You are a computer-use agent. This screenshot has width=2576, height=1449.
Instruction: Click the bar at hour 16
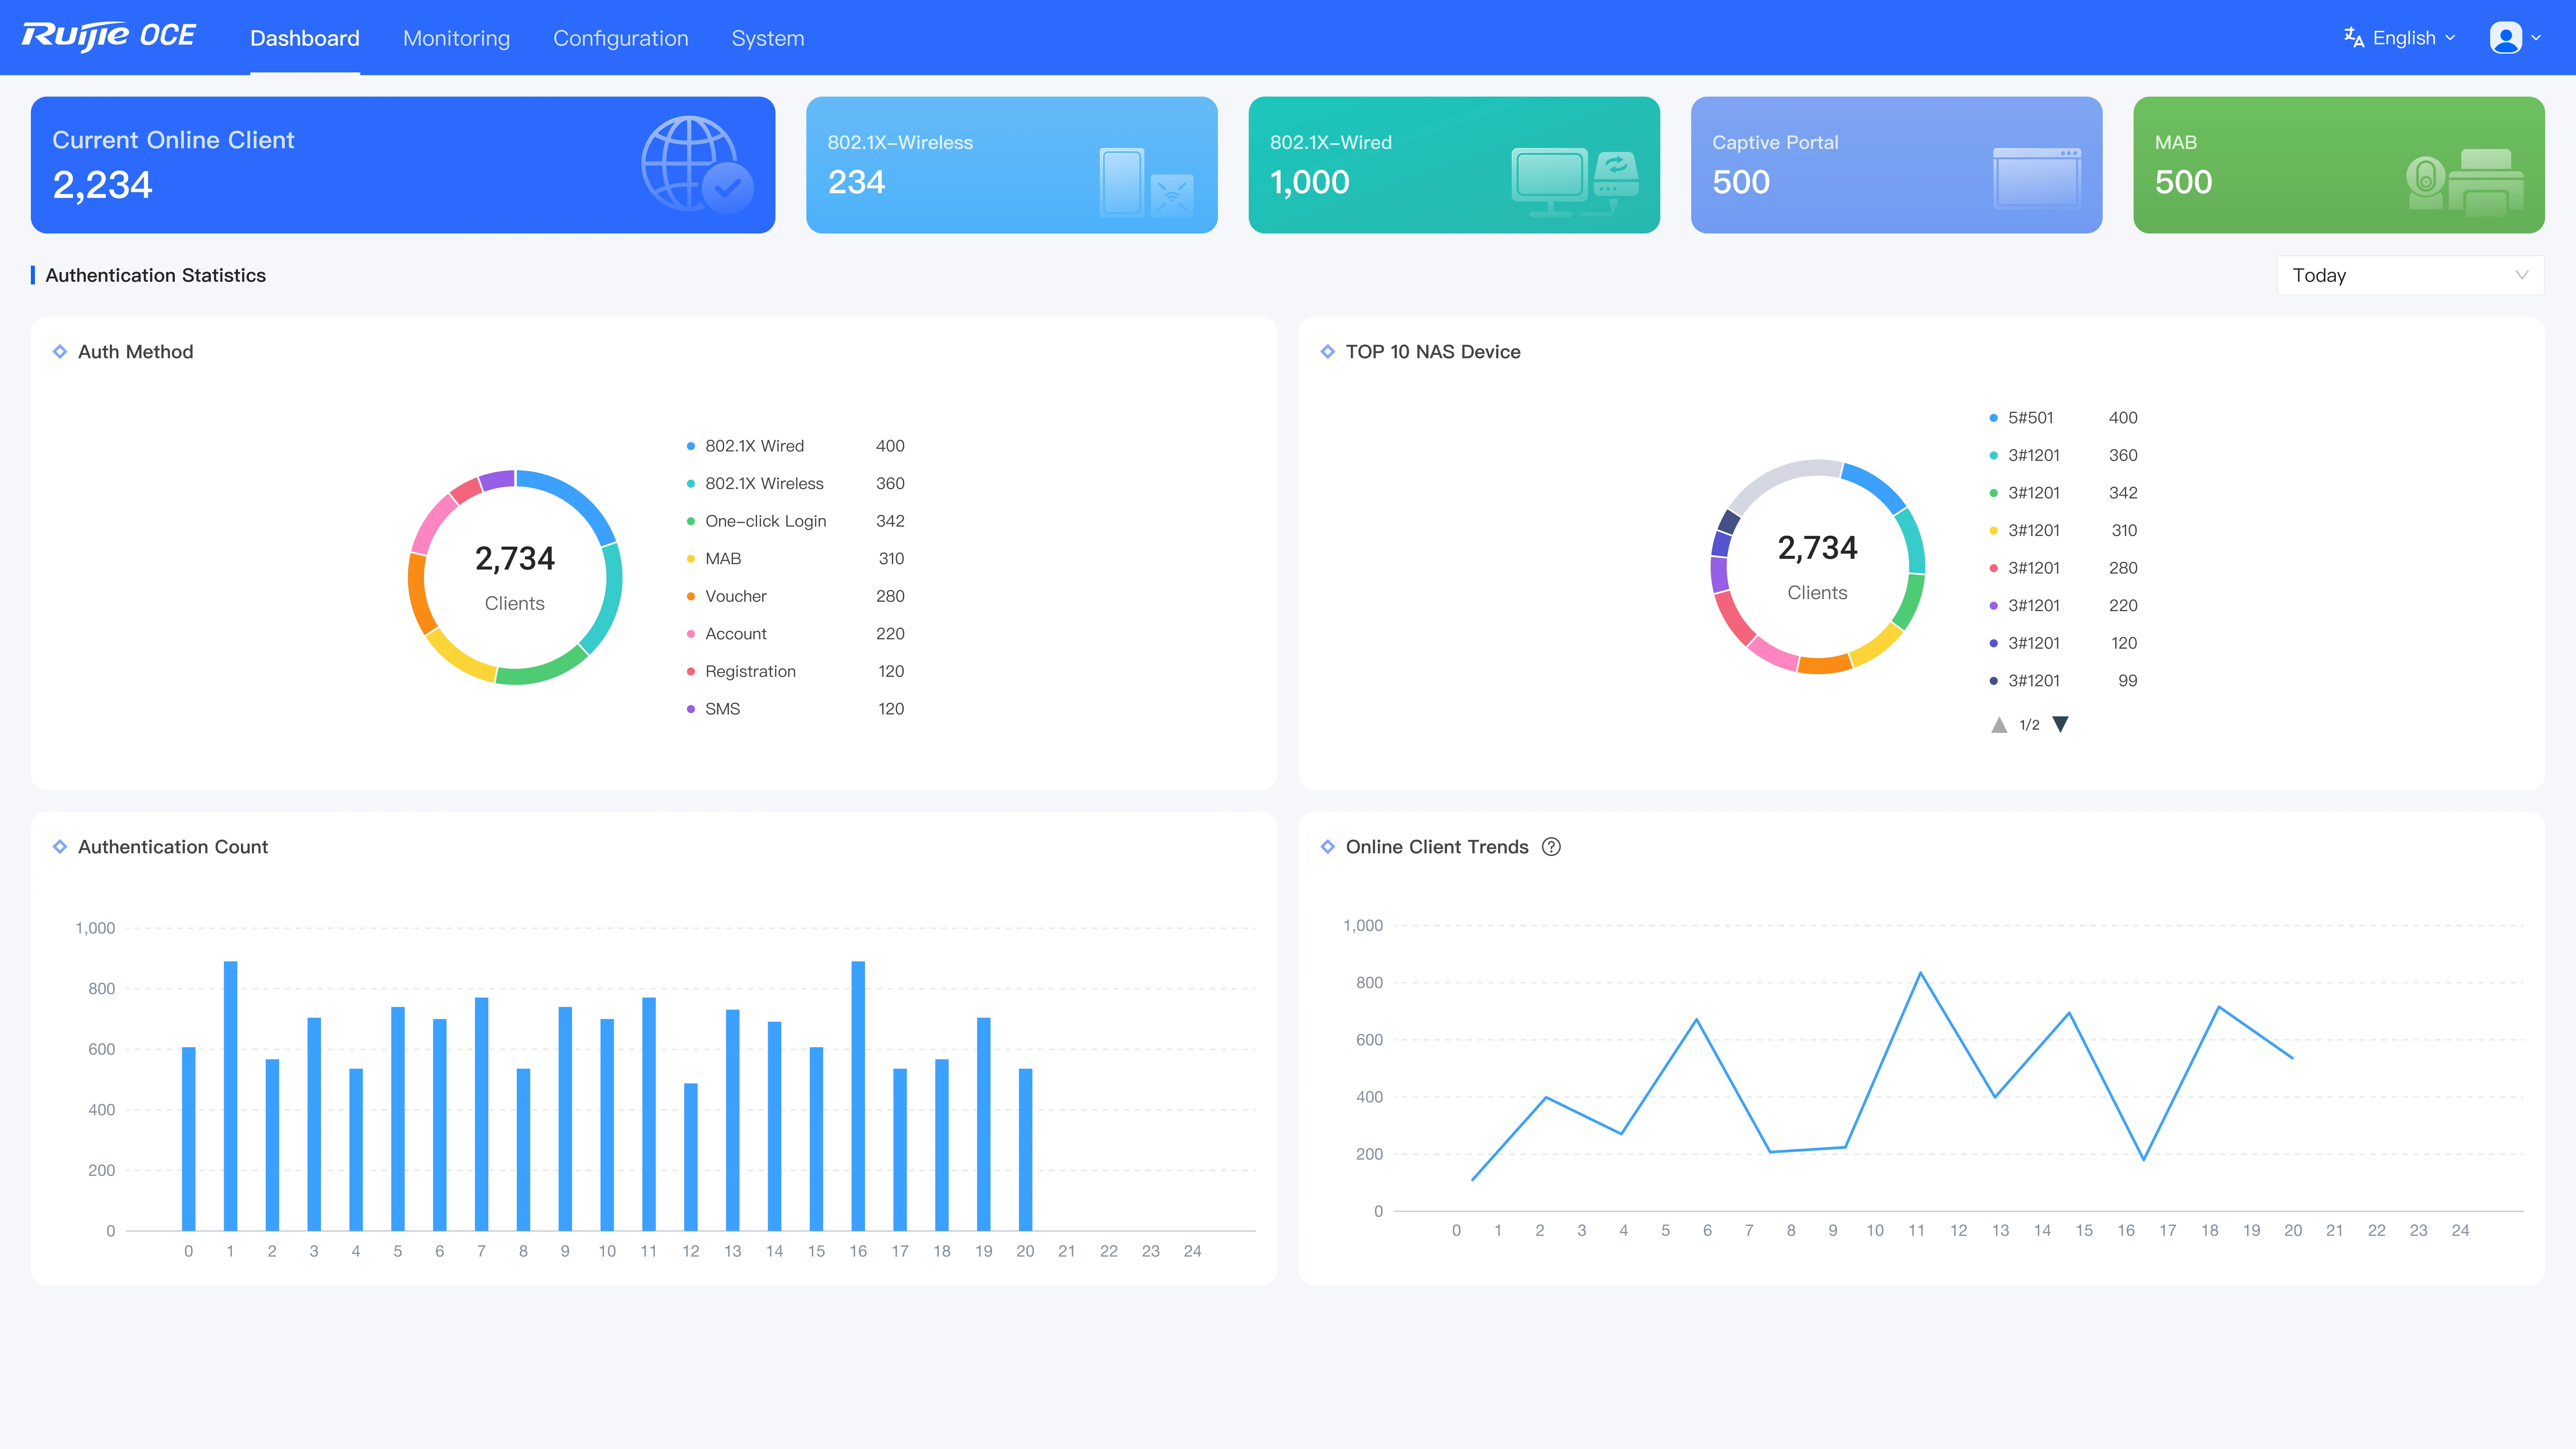tap(858, 1096)
